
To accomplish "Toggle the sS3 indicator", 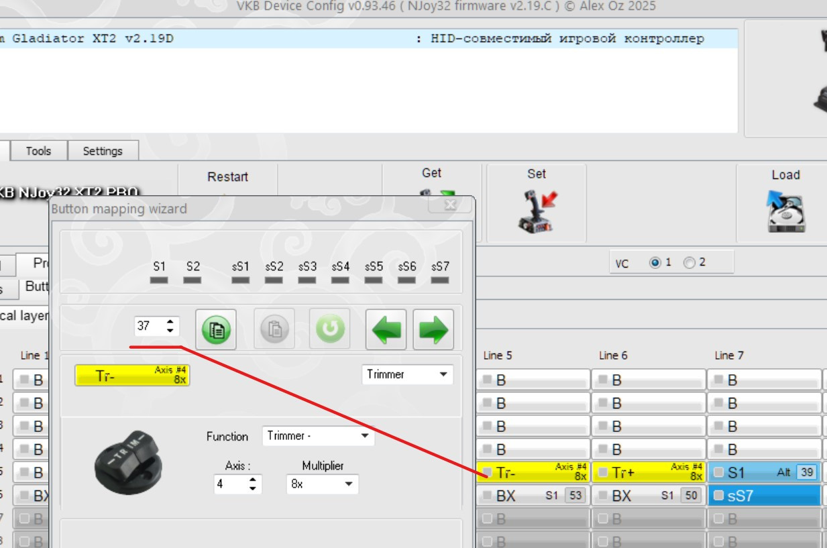I will (307, 280).
